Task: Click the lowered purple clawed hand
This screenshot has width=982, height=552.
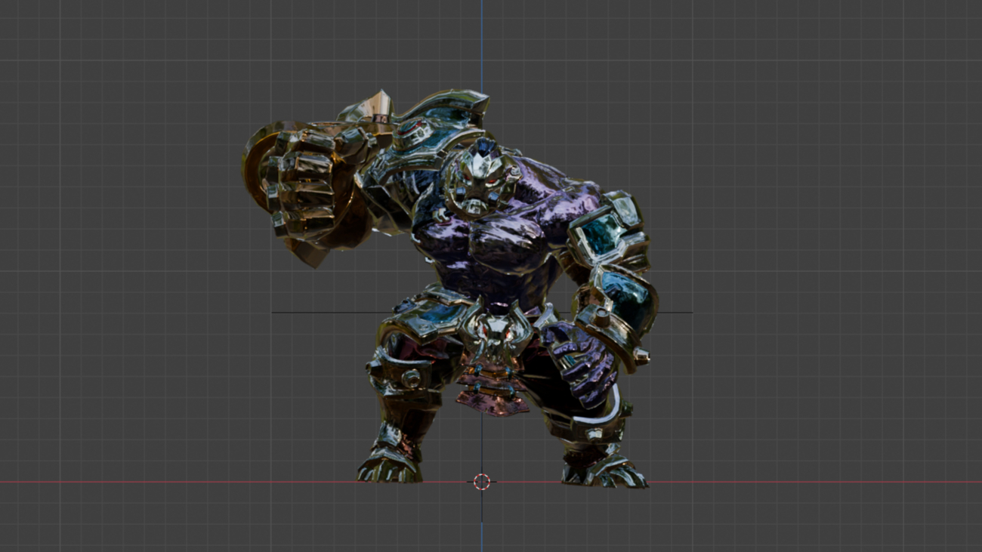Action: [580, 362]
